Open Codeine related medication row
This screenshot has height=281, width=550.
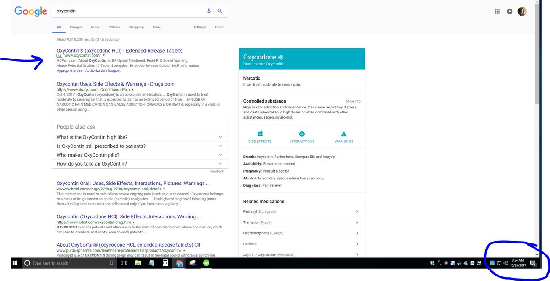coord(302,244)
